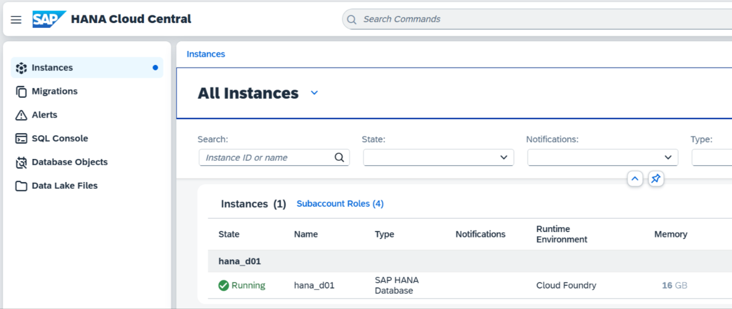Click the Memory column header
The width and height of the screenshot is (732, 309).
click(671, 234)
